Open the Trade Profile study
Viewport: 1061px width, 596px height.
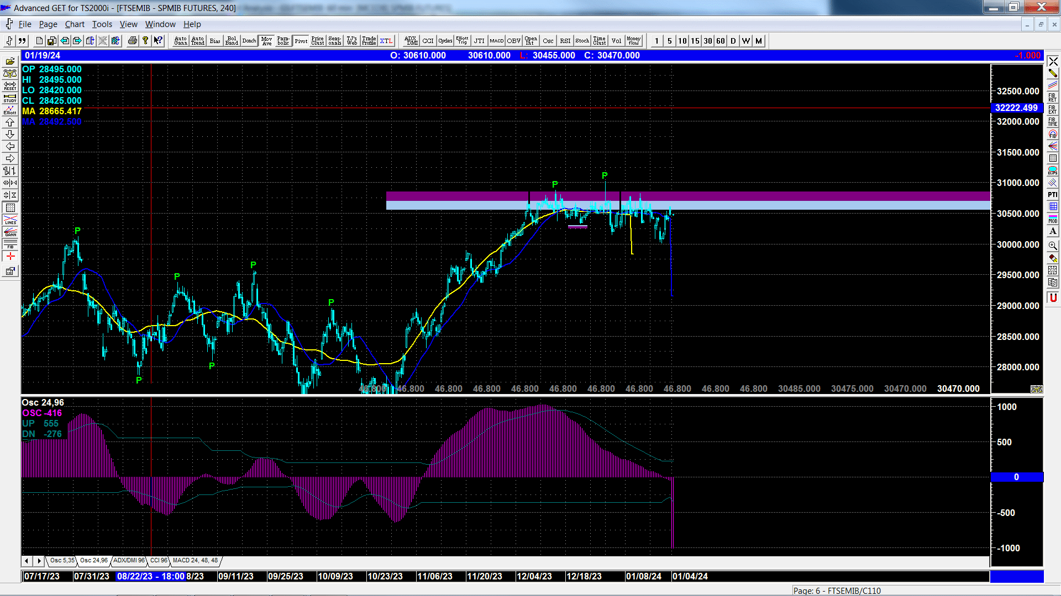click(x=369, y=41)
